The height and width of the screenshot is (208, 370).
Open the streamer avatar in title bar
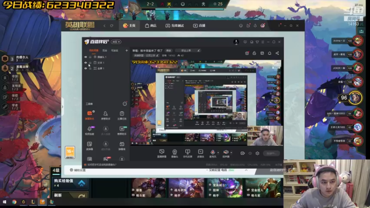pyautogui.click(x=236, y=42)
